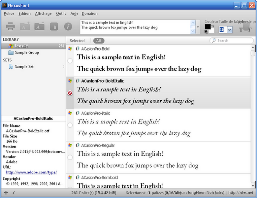The height and width of the screenshot is (198, 257).
Task: Uncheck the selected ACaslonPro-BoldItalic font
Action: pos(70,93)
